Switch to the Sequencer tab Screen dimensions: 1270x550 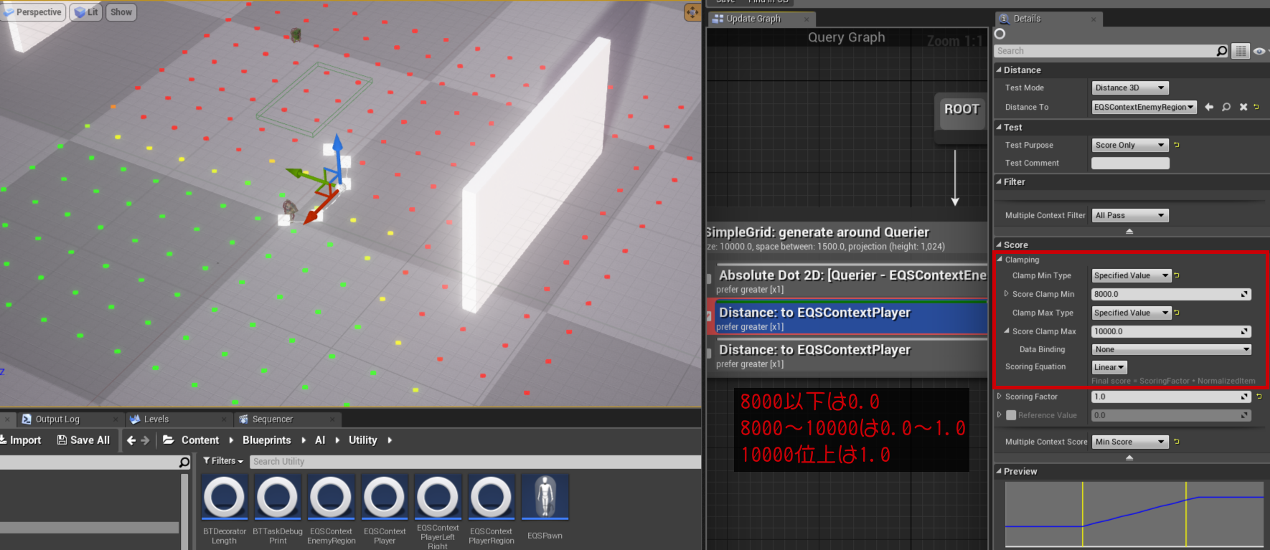point(272,419)
